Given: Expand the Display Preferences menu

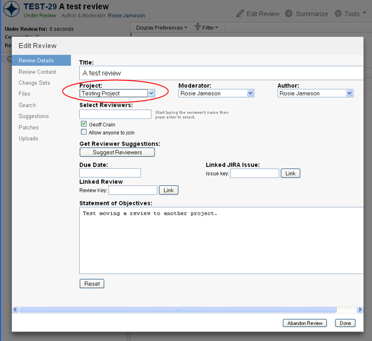Looking at the screenshot, I should (162, 28).
